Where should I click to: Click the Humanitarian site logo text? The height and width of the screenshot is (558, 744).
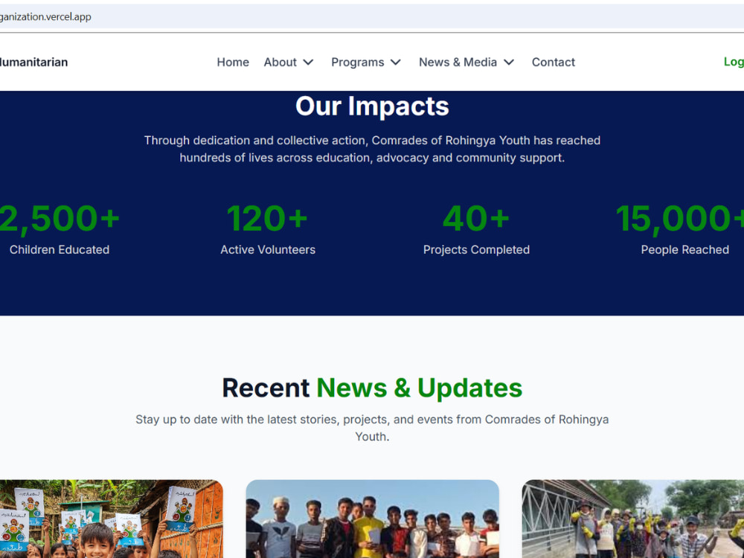[33, 62]
